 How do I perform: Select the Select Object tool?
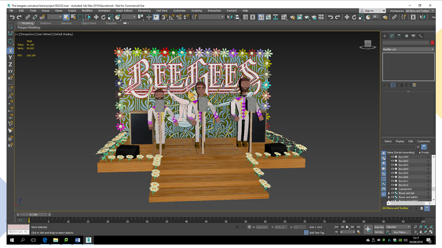[x=66, y=17]
